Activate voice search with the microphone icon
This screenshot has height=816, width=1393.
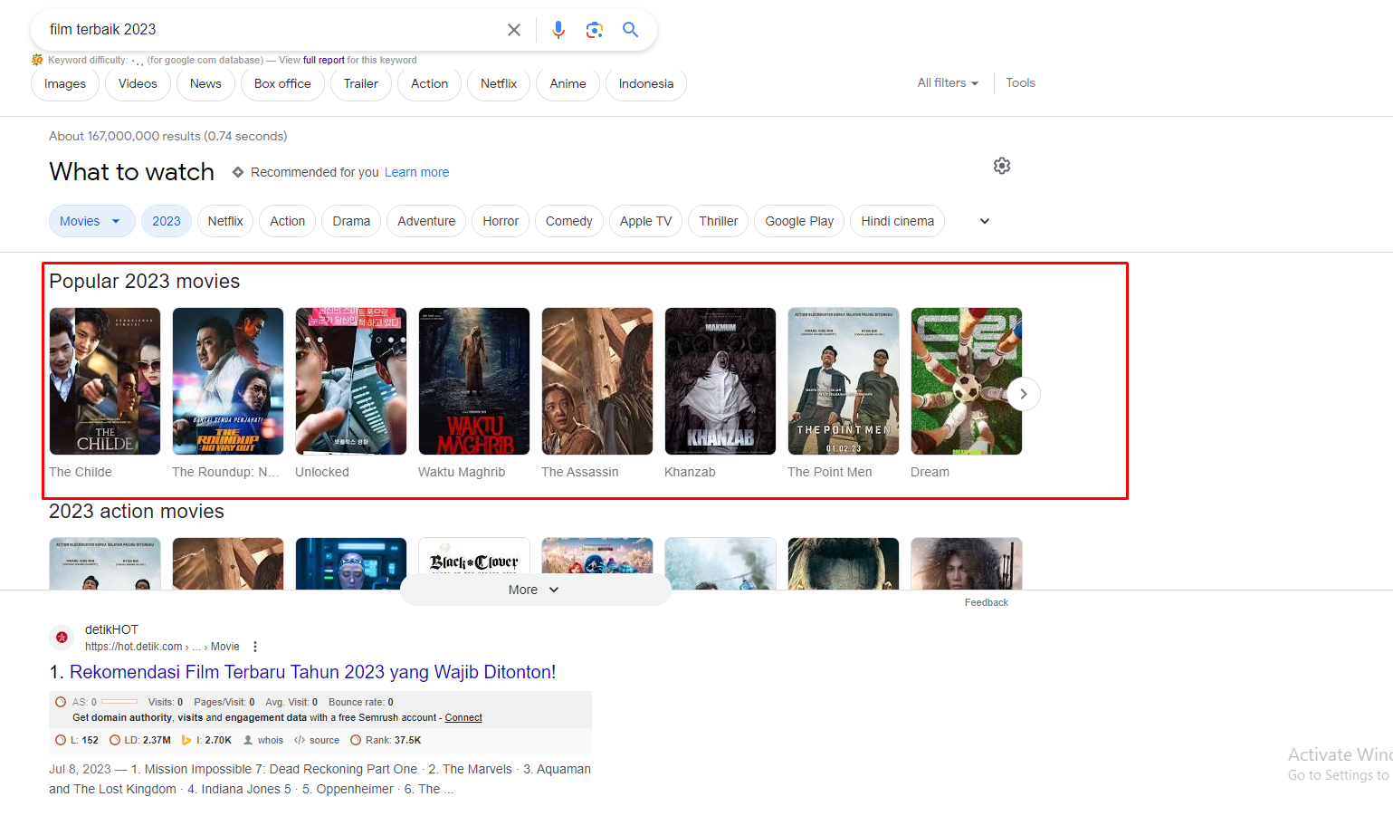(558, 29)
